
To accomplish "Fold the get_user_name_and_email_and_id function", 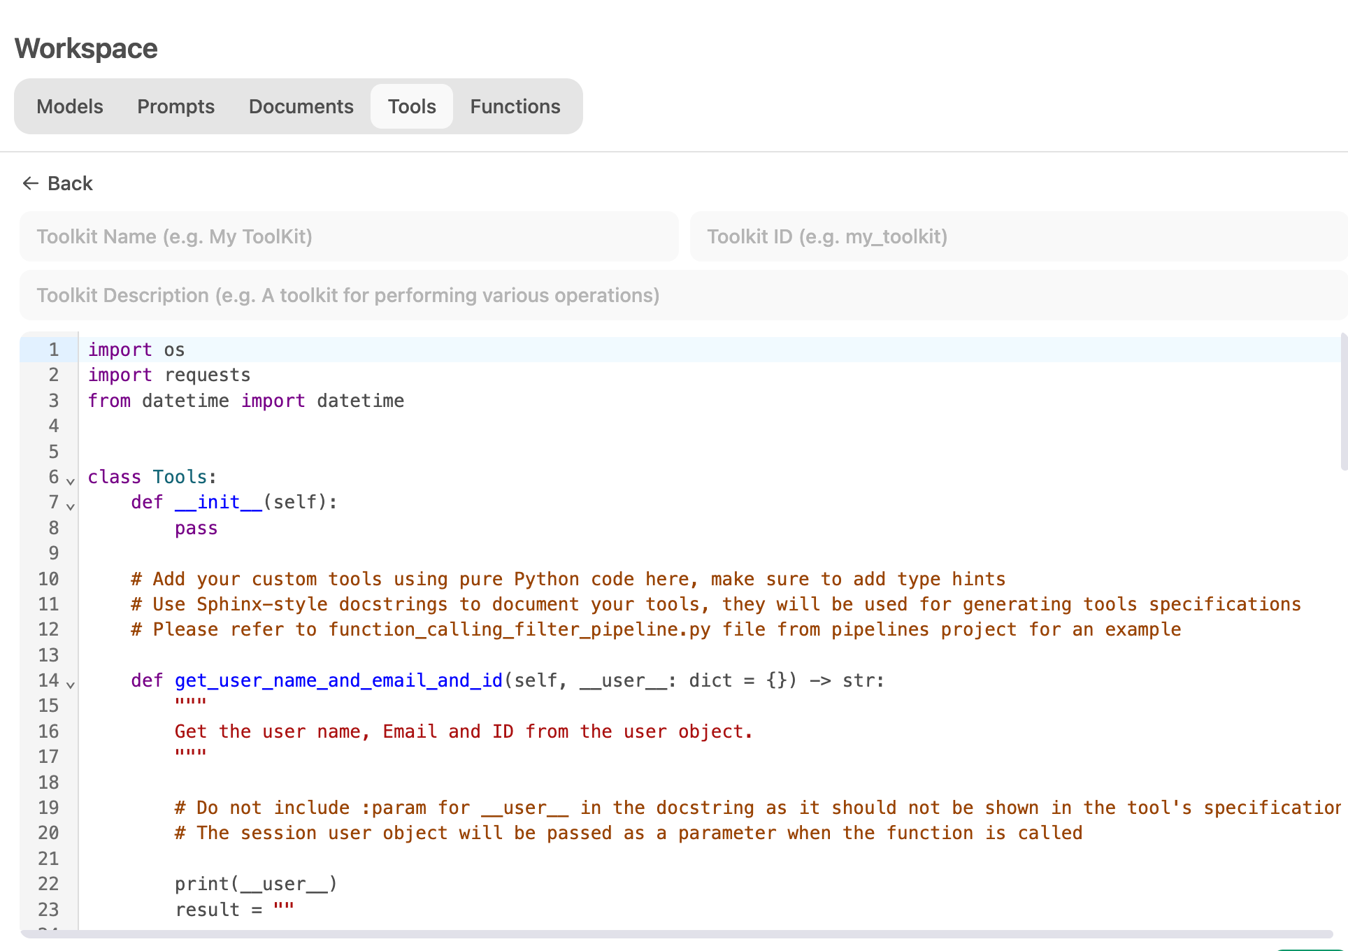I will 71,684.
